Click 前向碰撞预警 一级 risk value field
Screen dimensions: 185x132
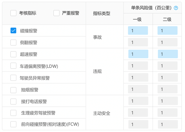point(138,124)
